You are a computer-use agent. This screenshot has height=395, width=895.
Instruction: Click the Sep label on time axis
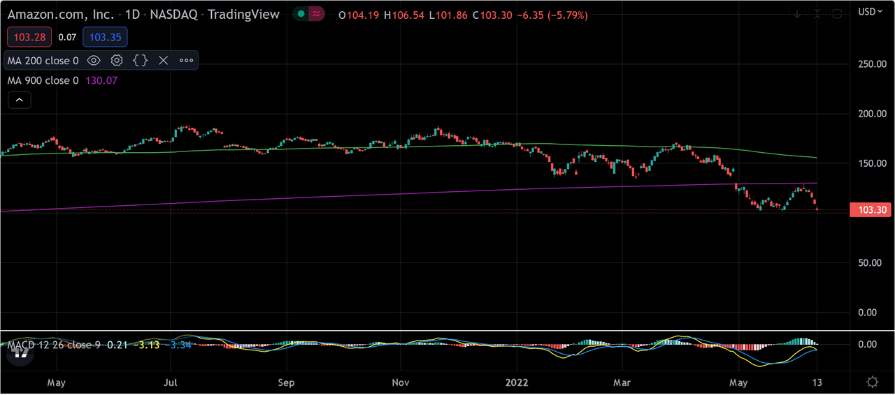[x=286, y=382]
